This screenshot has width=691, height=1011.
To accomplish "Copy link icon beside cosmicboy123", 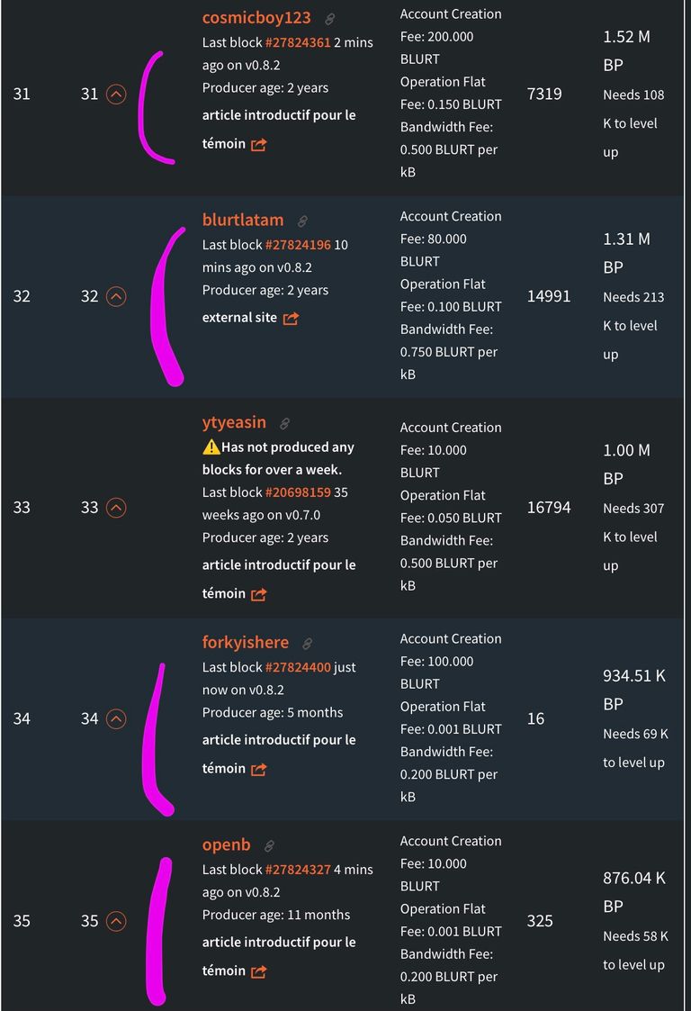I will tap(329, 19).
